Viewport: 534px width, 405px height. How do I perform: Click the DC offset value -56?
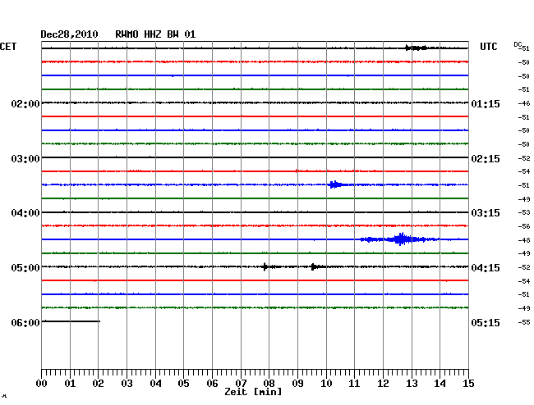click(524, 226)
